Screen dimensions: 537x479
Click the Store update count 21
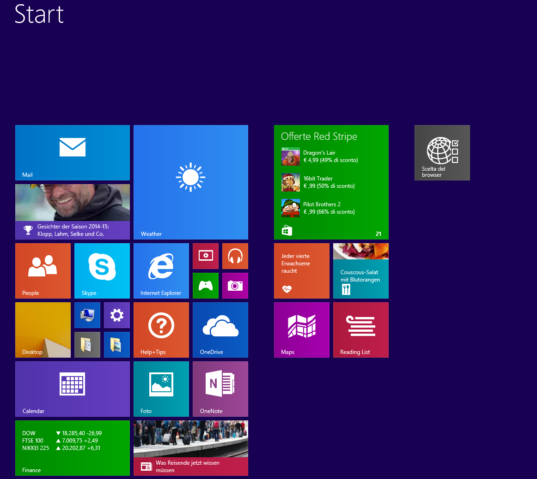[x=378, y=234]
